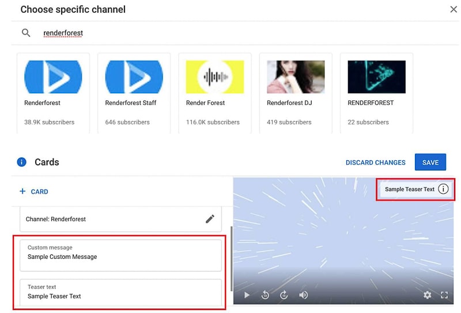Click the Render Forest channel name
The height and width of the screenshot is (313, 461).
click(205, 103)
